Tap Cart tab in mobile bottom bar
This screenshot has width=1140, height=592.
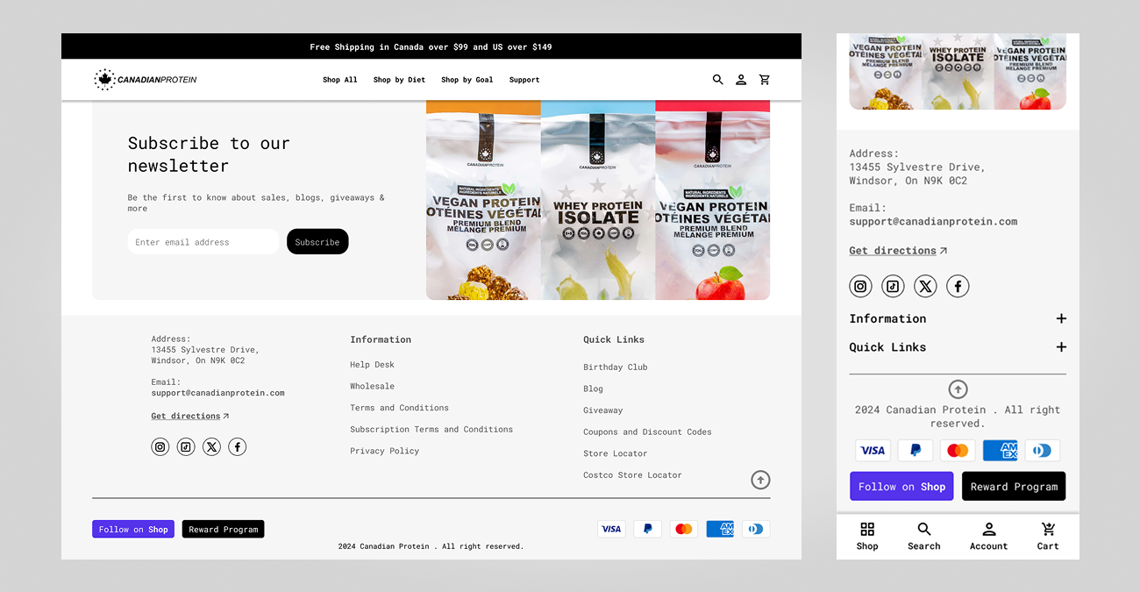pyautogui.click(x=1048, y=537)
